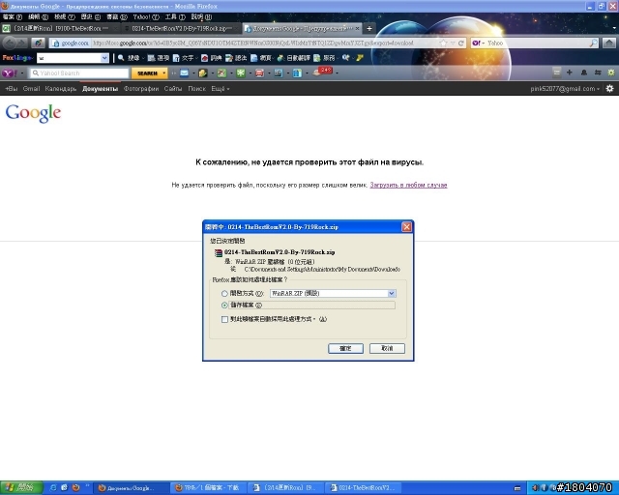Close the active Google Документы tab

pyautogui.click(x=357, y=28)
